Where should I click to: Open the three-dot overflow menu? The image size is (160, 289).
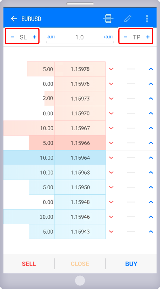(147, 19)
